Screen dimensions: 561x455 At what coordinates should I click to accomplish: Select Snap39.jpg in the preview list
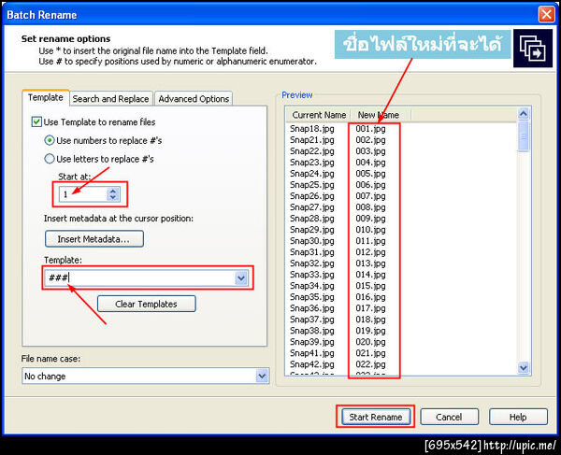[312, 342]
